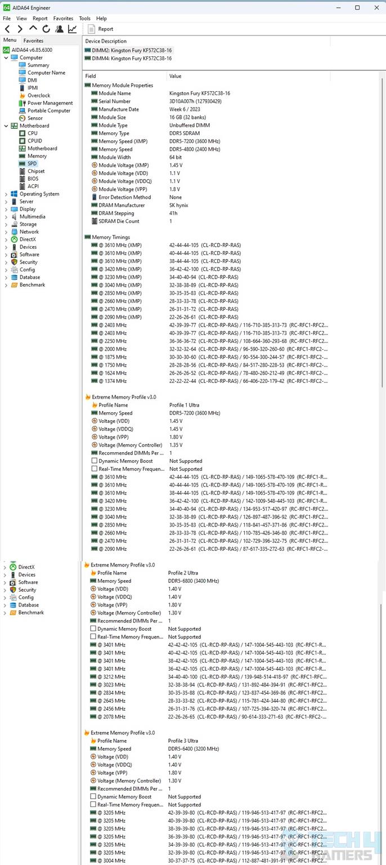Expand the Network node arrow

pos(6,231)
